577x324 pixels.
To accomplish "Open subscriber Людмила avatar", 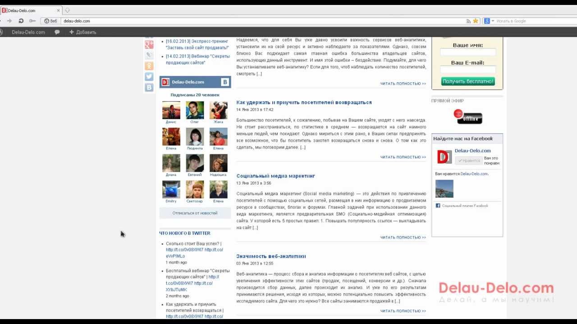I will pos(195,137).
